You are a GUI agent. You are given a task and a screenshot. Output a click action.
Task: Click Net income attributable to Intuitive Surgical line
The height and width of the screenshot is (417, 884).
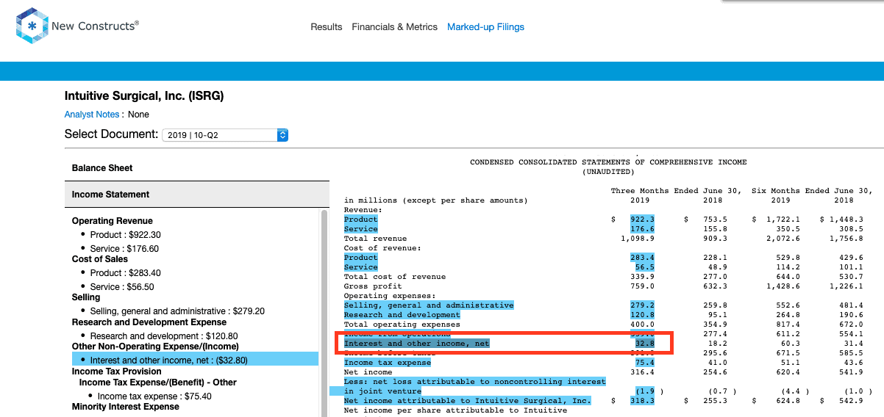pyautogui.click(x=467, y=401)
